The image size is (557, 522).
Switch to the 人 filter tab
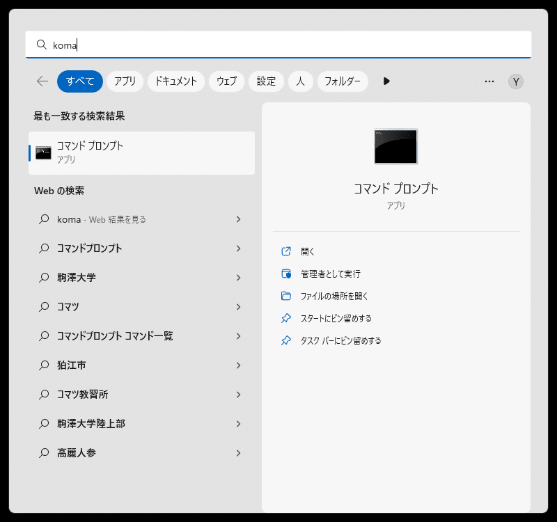coord(301,81)
